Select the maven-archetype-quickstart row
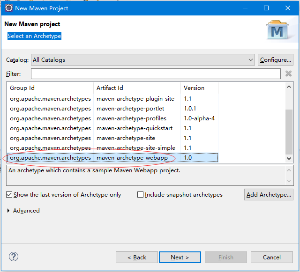Image resolution: width=300 pixels, height=272 pixels. [x=112, y=128]
